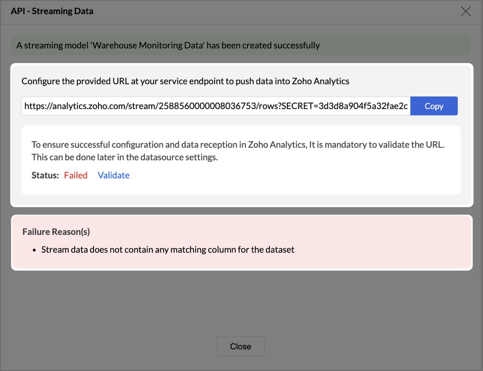Click the empty dimmed area above Close
483x371 pixels.
[x=241, y=304]
